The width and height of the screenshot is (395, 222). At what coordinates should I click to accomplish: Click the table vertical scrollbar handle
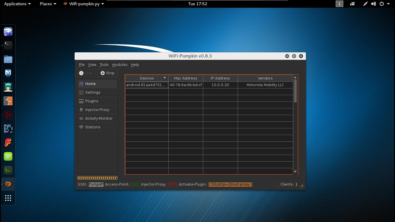pyautogui.click(x=295, y=91)
